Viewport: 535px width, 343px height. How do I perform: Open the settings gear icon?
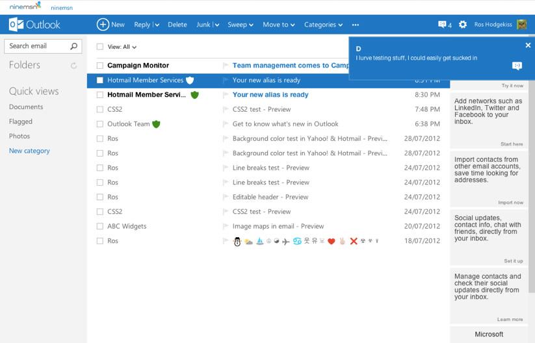[463, 25]
